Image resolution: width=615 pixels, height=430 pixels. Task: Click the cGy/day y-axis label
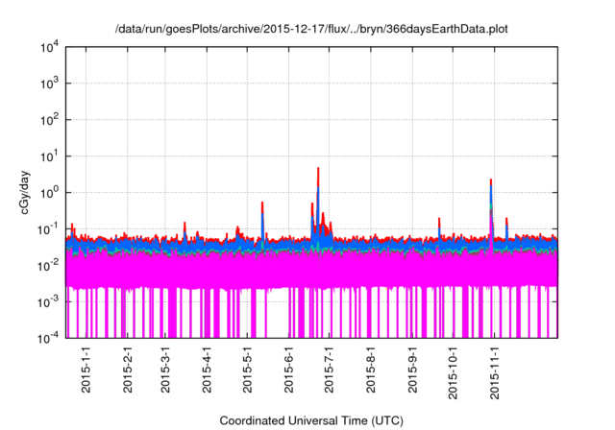pos(28,192)
